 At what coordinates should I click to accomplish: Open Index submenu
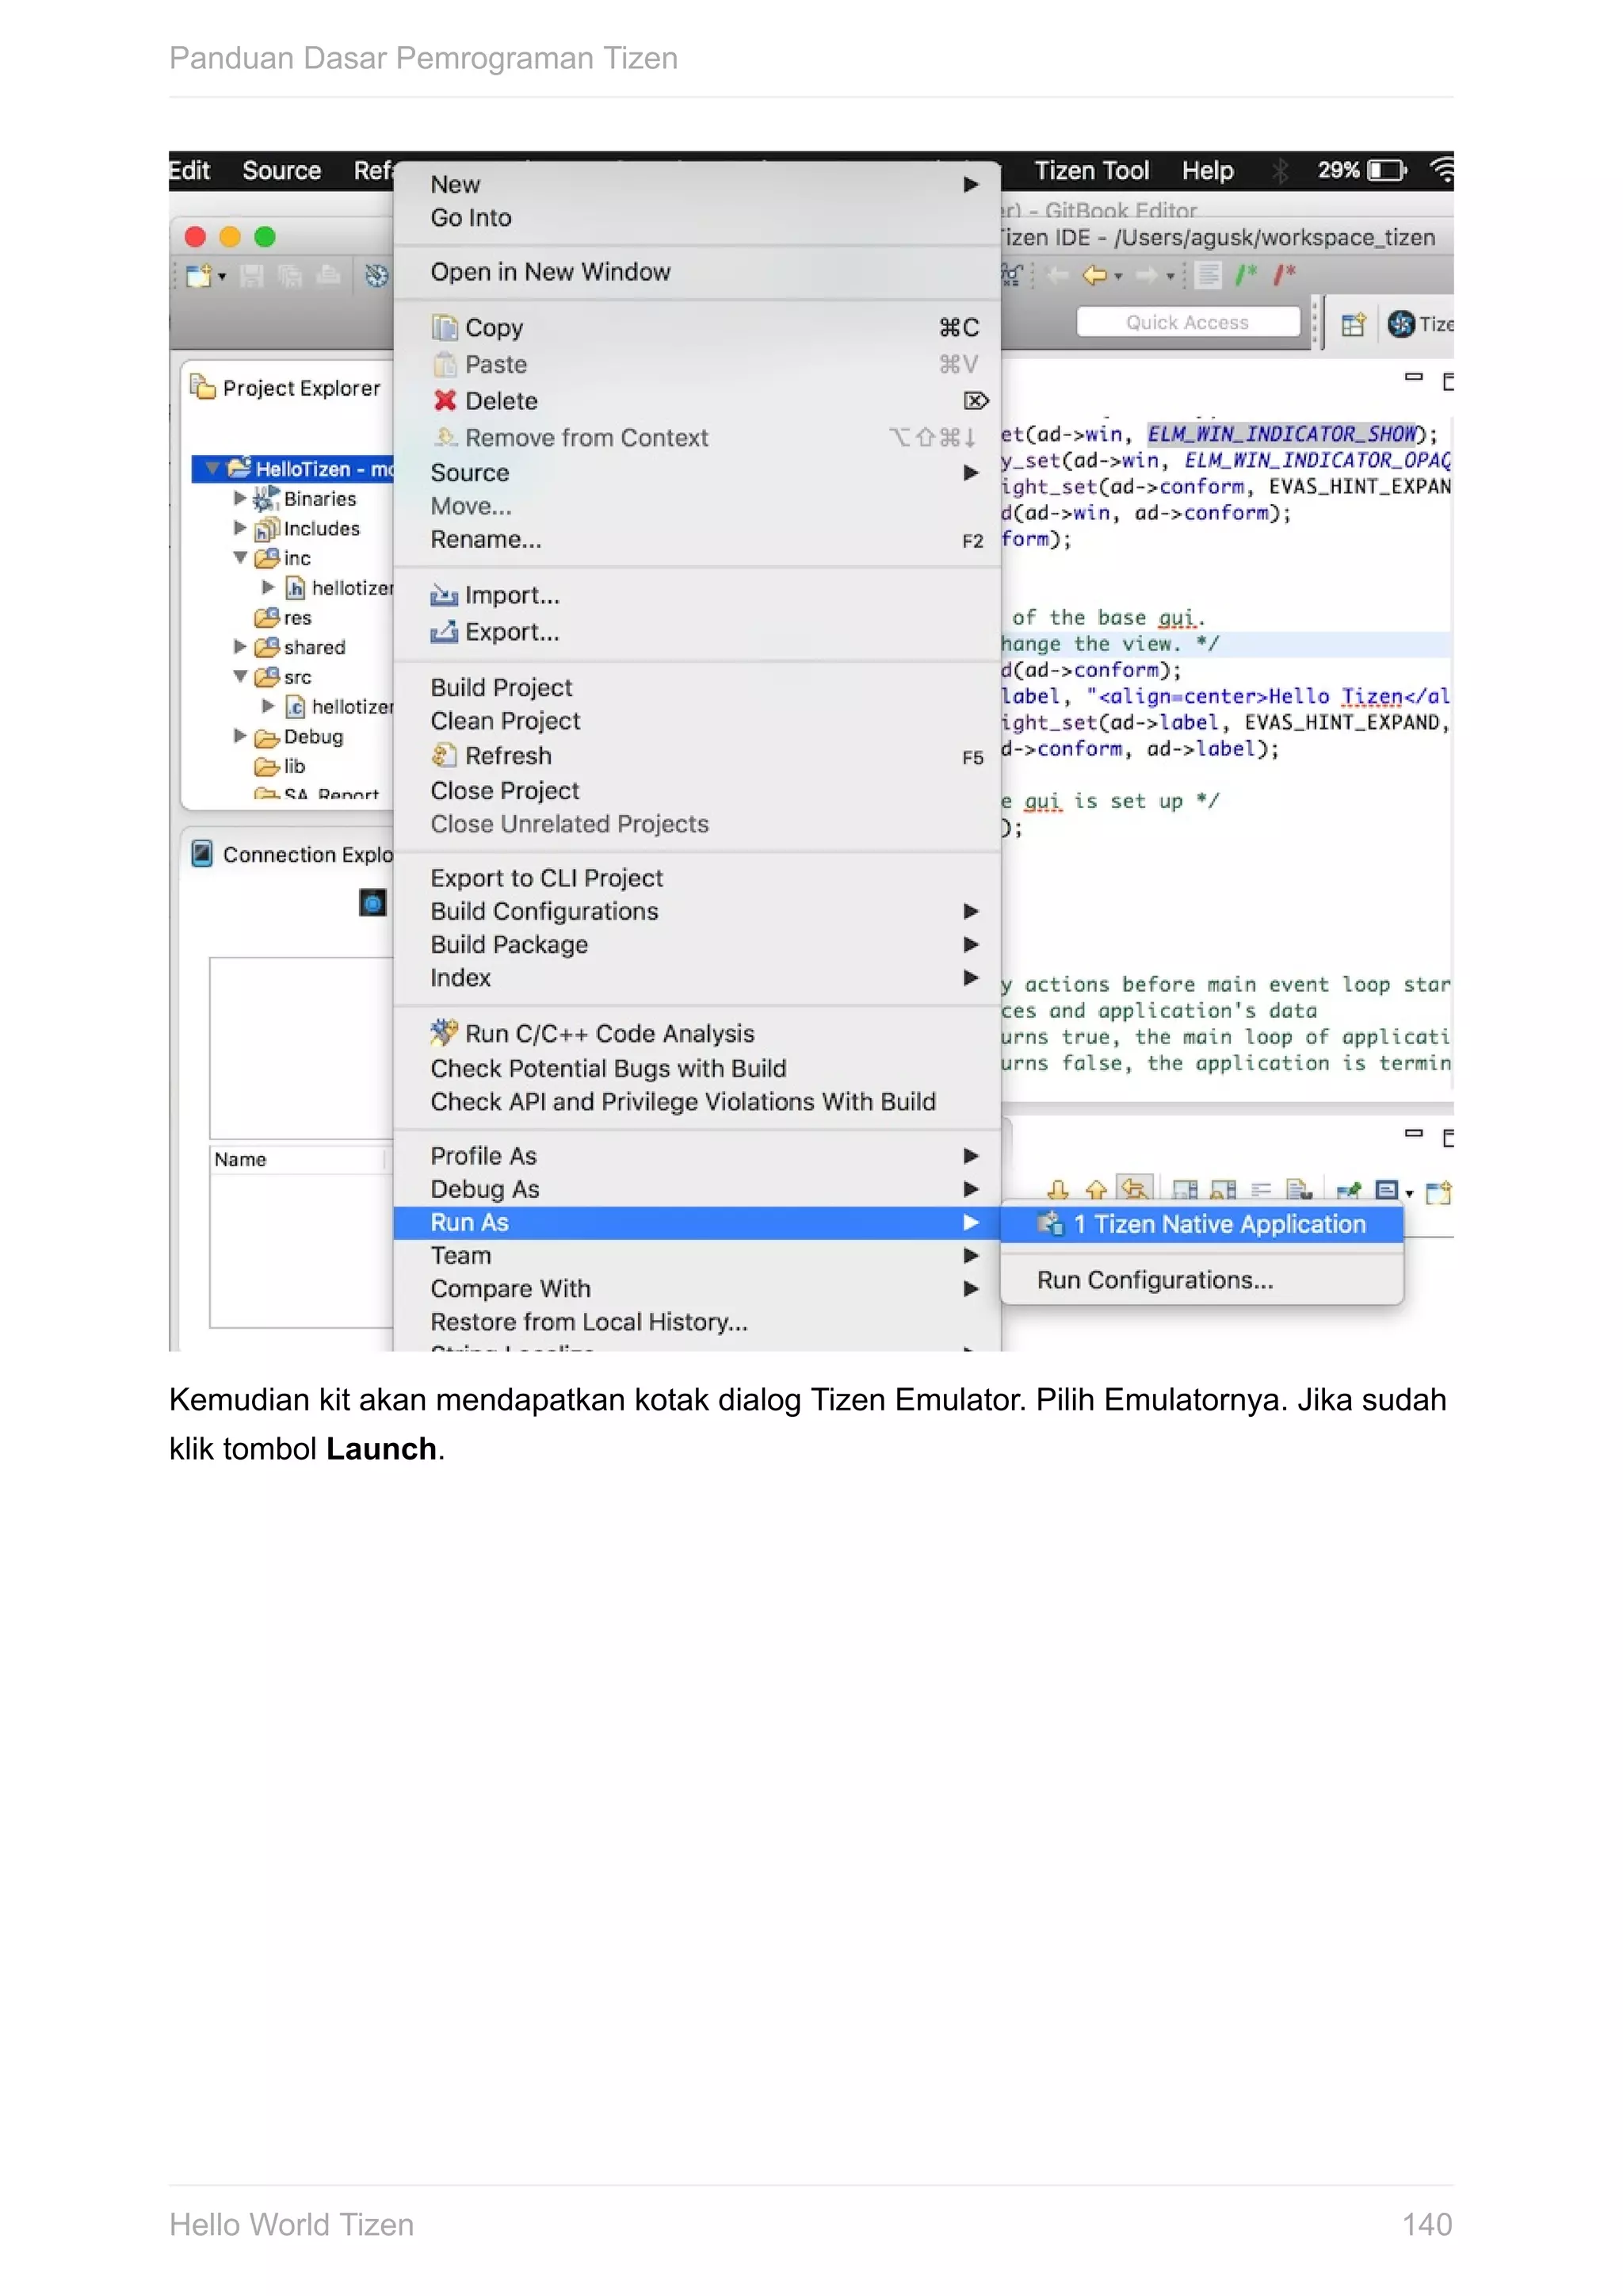[x=697, y=978]
